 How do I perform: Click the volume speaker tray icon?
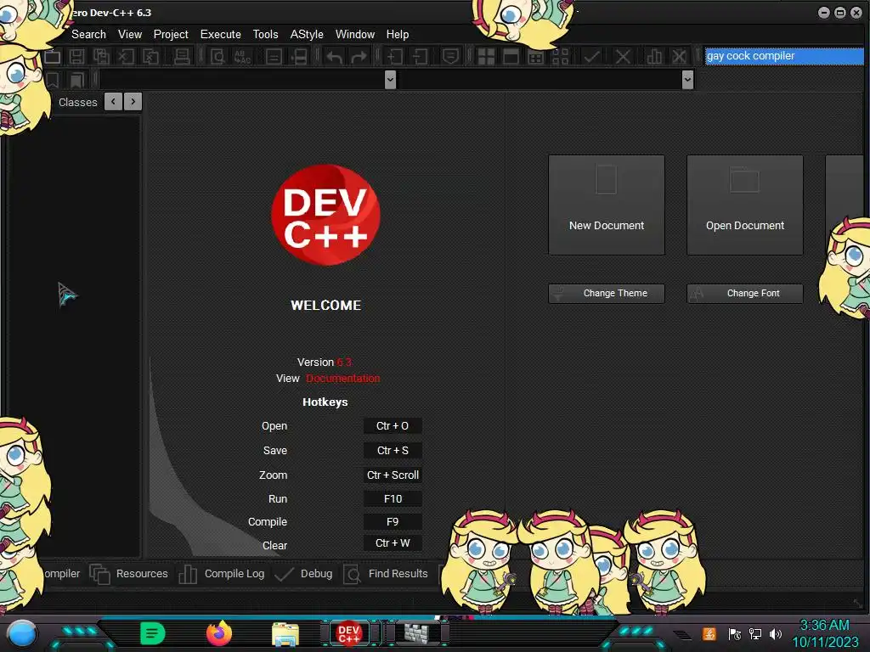(x=775, y=633)
